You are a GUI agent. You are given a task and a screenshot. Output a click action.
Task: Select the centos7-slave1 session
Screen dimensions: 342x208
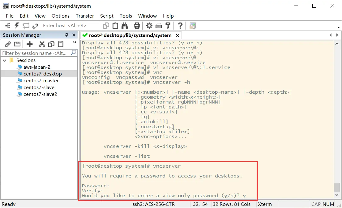click(40, 87)
